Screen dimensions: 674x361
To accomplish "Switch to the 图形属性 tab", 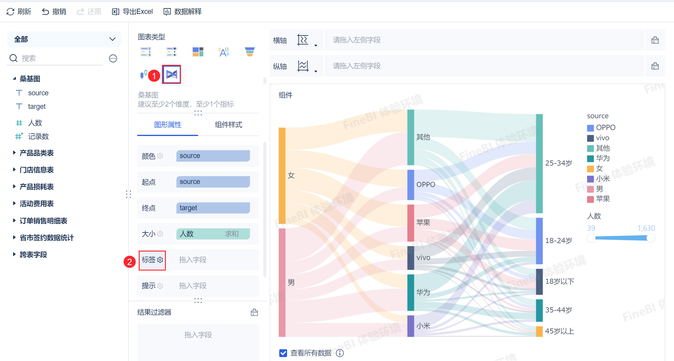I will (168, 125).
